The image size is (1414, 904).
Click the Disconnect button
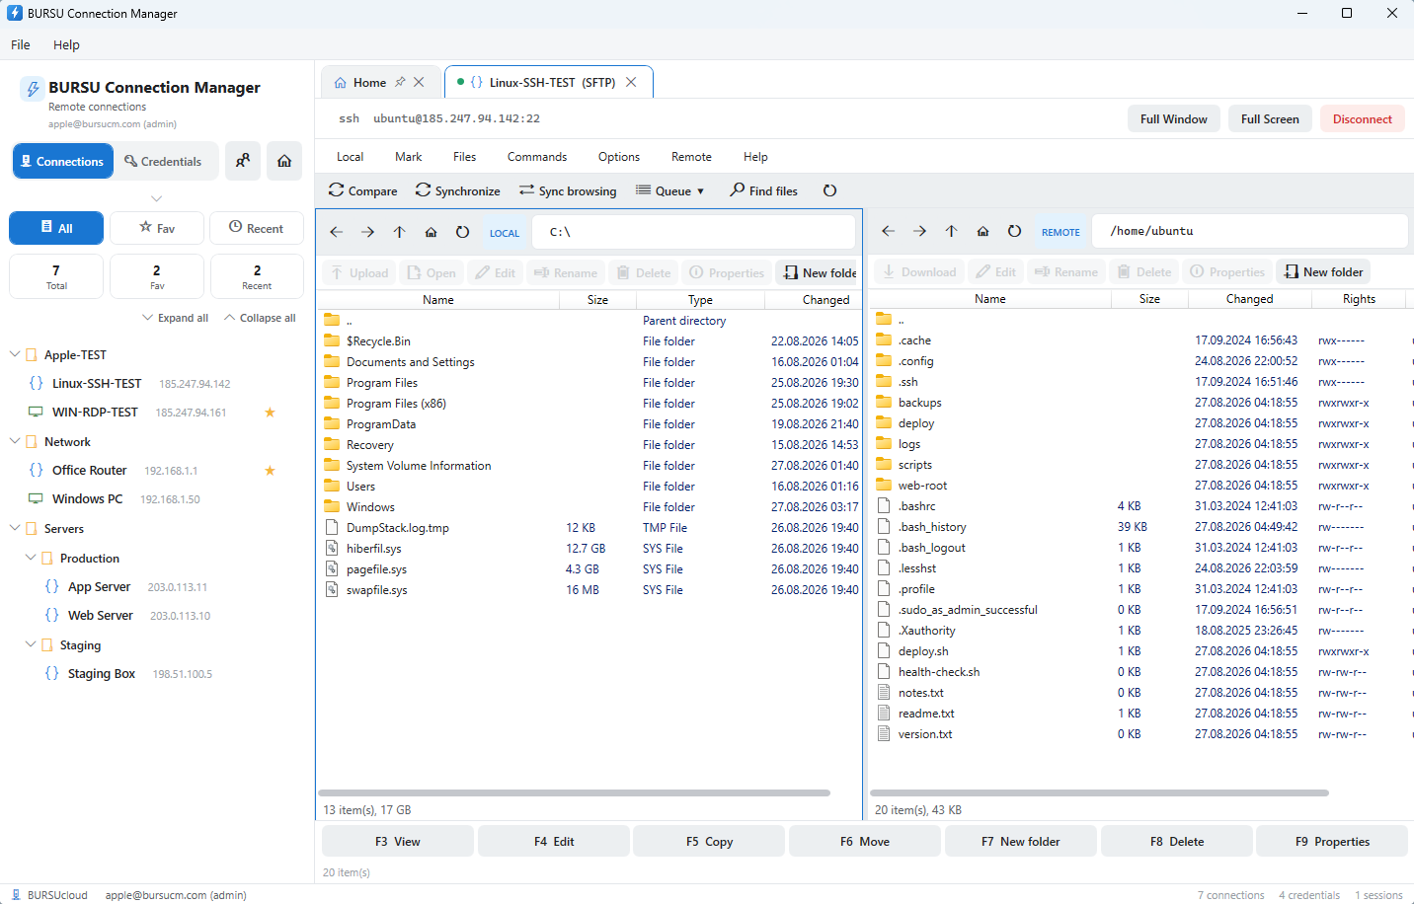[x=1362, y=118]
